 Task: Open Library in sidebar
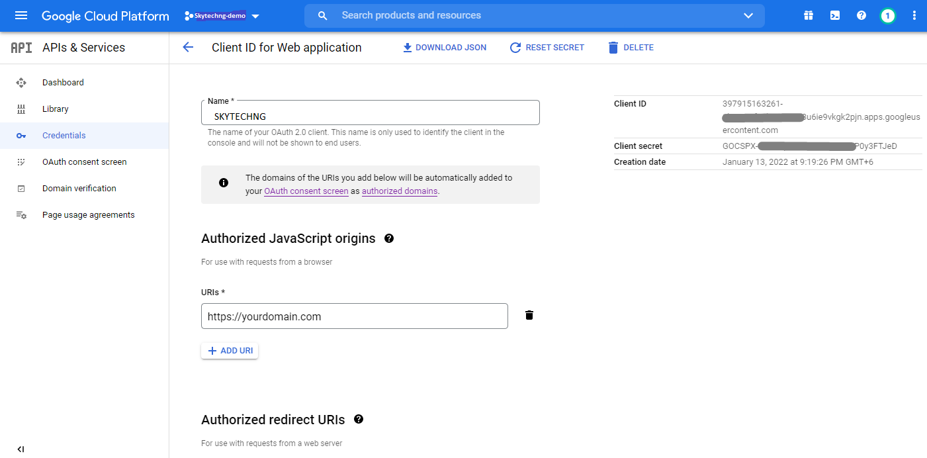pyautogui.click(x=84, y=109)
